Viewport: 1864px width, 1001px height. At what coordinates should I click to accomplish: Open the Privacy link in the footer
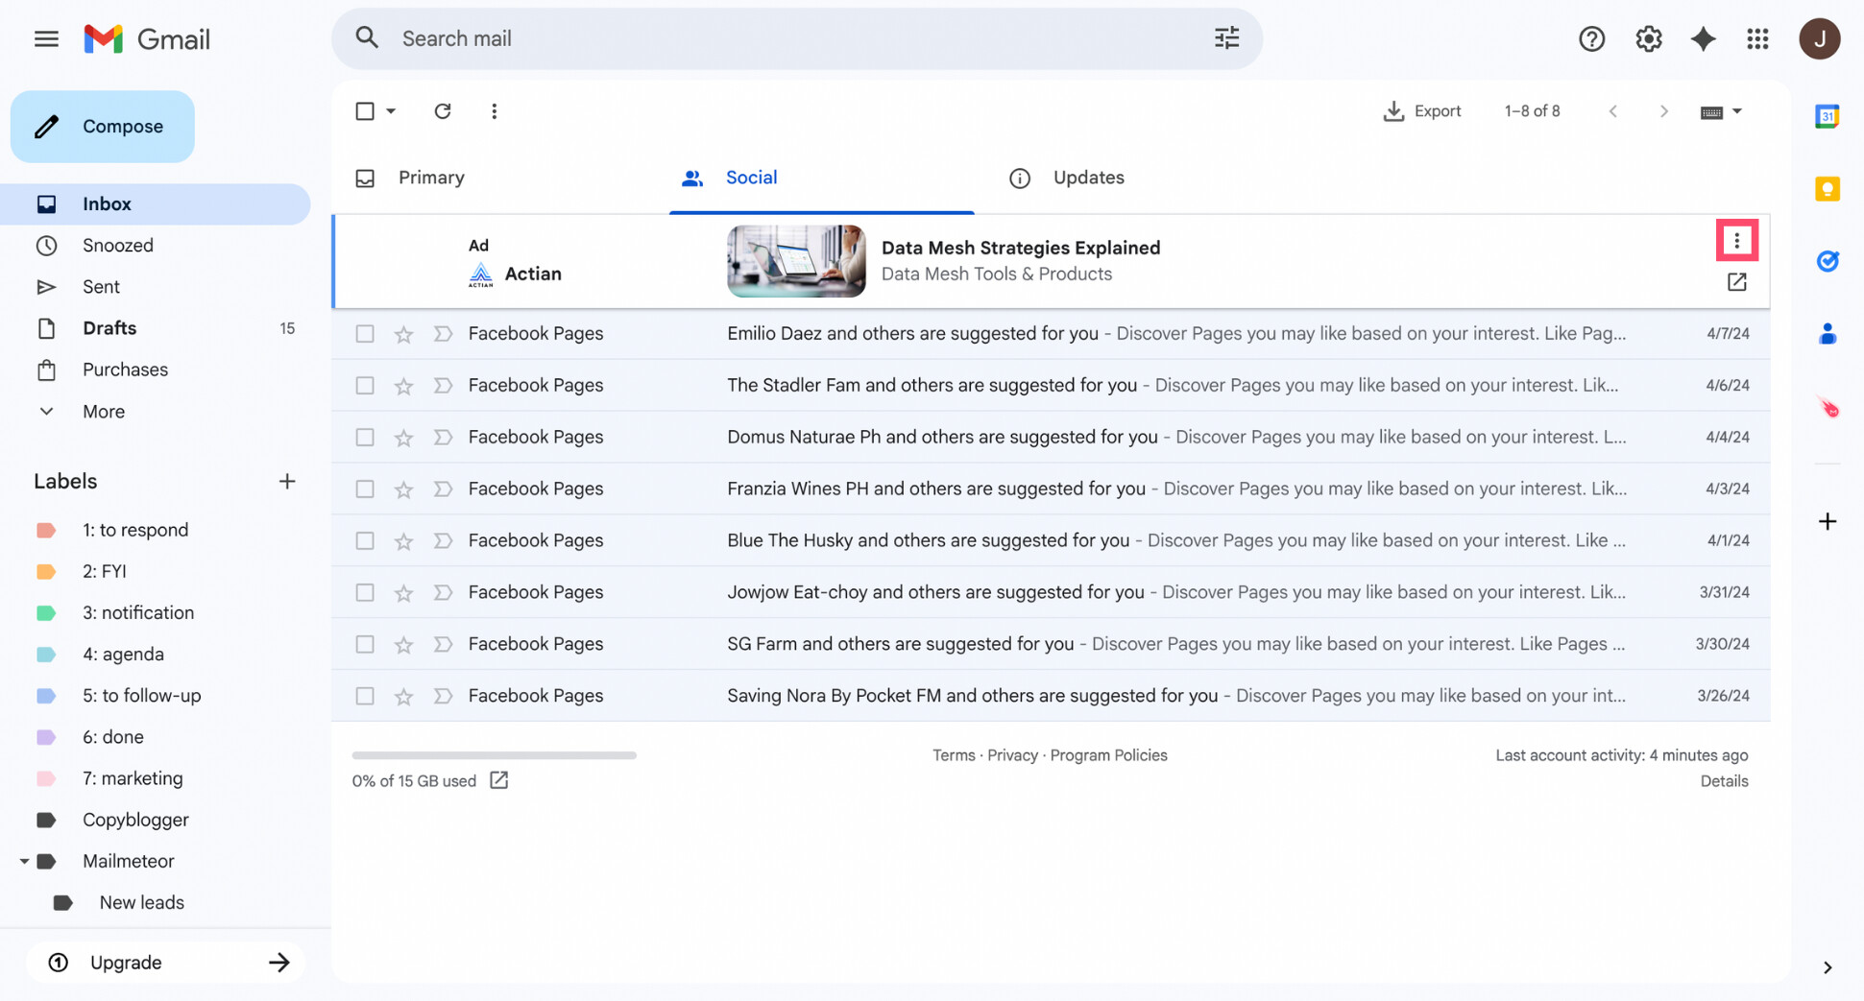(1012, 755)
